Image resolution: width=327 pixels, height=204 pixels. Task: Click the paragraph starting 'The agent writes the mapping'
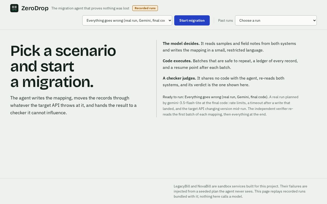point(74,105)
